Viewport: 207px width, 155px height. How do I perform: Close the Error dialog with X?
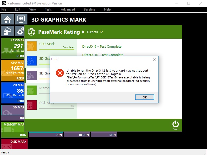[155, 59]
